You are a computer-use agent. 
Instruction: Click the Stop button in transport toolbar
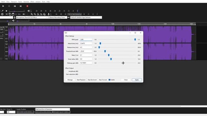[9, 6]
